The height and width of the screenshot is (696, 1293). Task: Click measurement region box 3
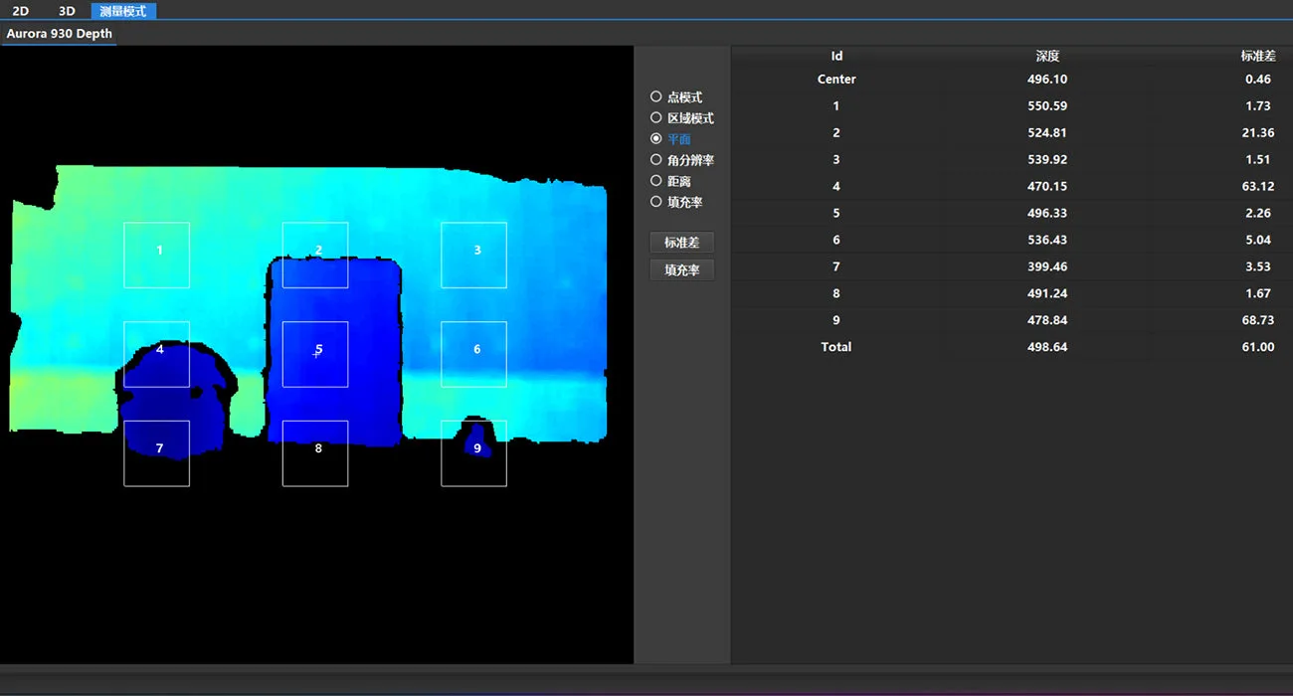pyautogui.click(x=473, y=255)
